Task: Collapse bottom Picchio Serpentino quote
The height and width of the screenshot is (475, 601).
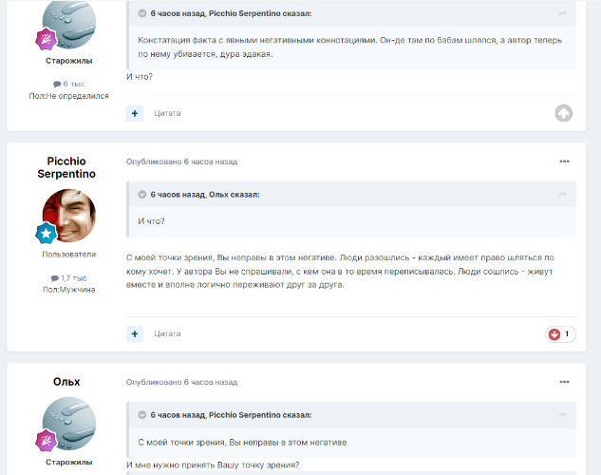Action: coord(142,415)
